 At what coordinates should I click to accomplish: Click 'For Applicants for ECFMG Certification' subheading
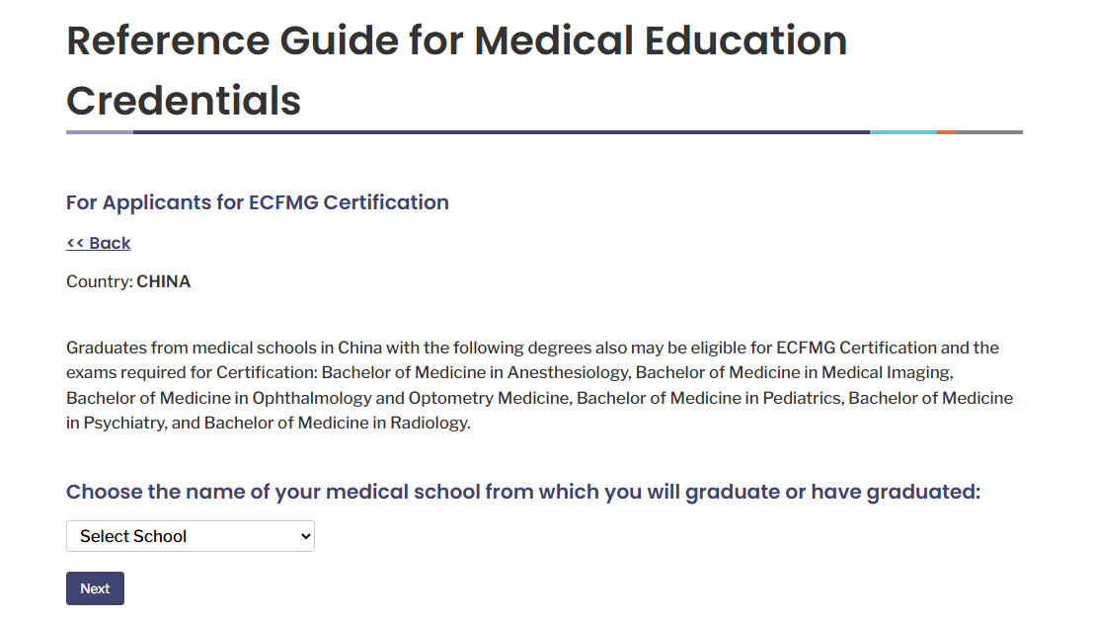click(258, 202)
